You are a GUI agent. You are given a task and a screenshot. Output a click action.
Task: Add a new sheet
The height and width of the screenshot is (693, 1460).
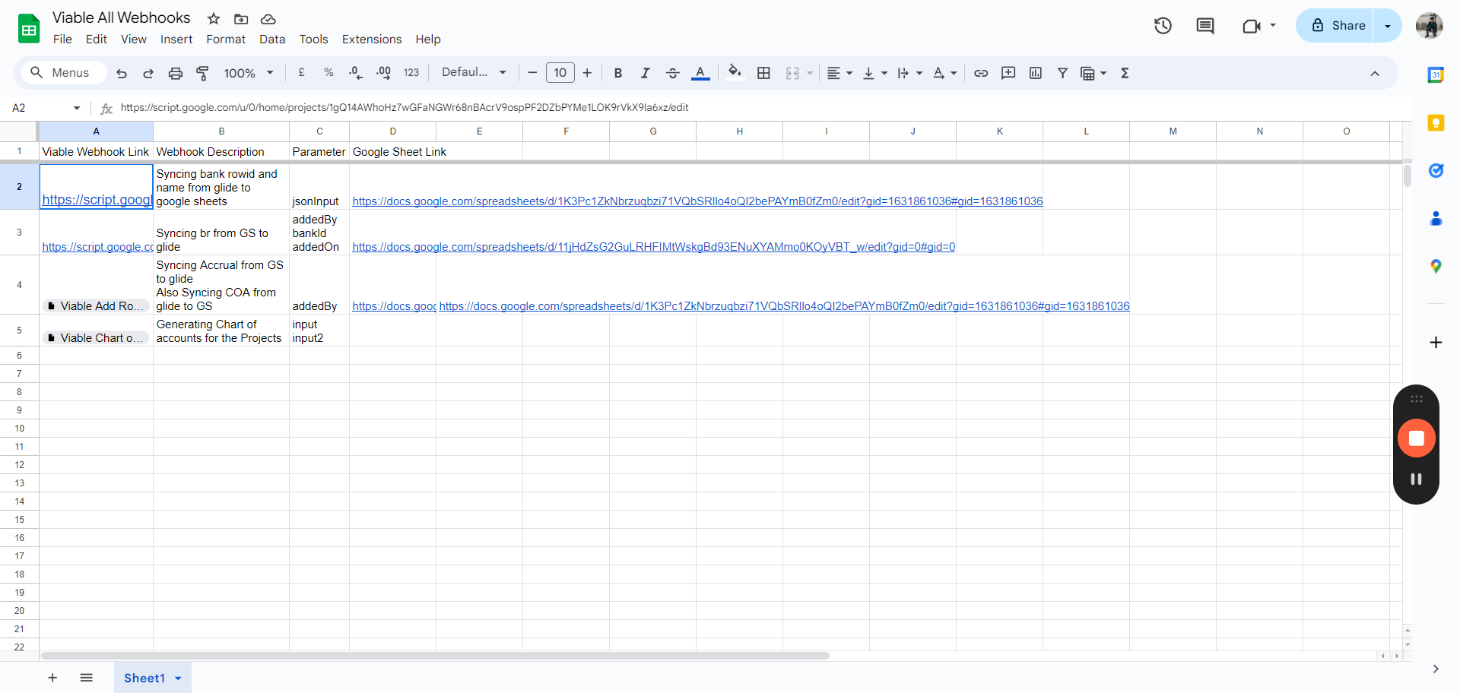pos(52,678)
